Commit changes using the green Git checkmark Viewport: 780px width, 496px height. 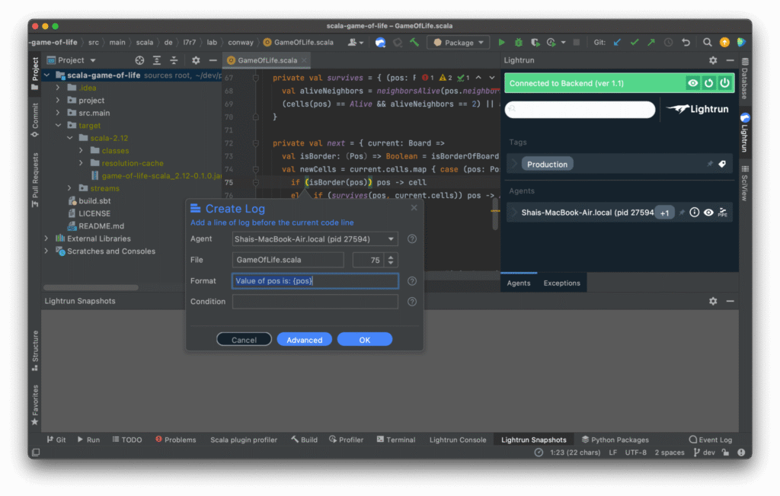[x=635, y=42]
